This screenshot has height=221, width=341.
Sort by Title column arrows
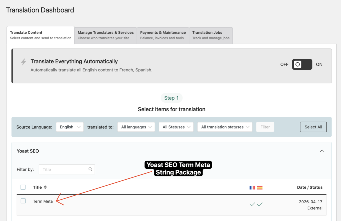click(45, 187)
